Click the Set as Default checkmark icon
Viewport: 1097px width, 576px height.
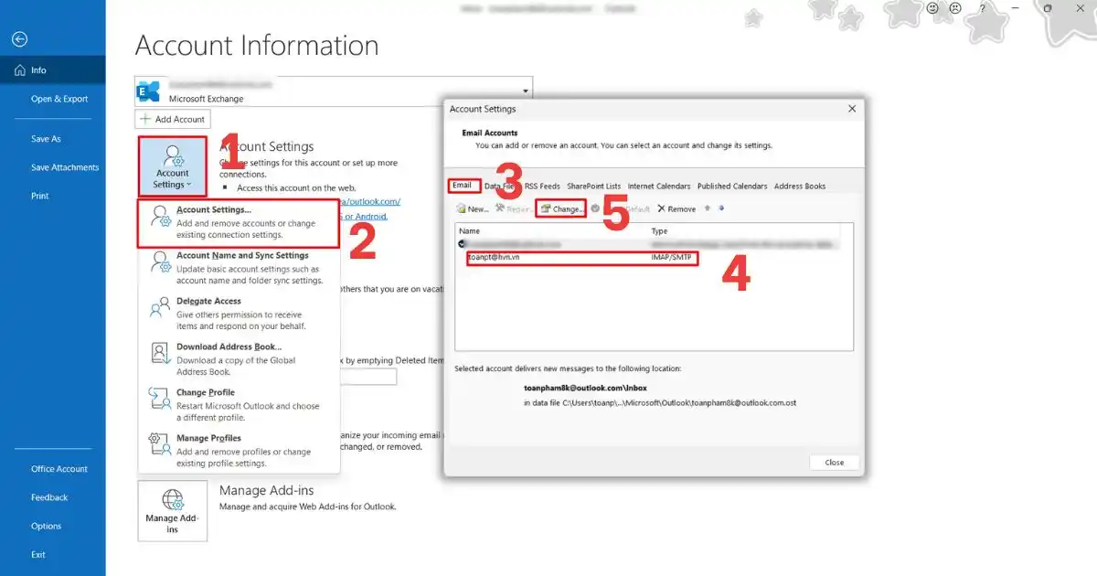click(595, 208)
